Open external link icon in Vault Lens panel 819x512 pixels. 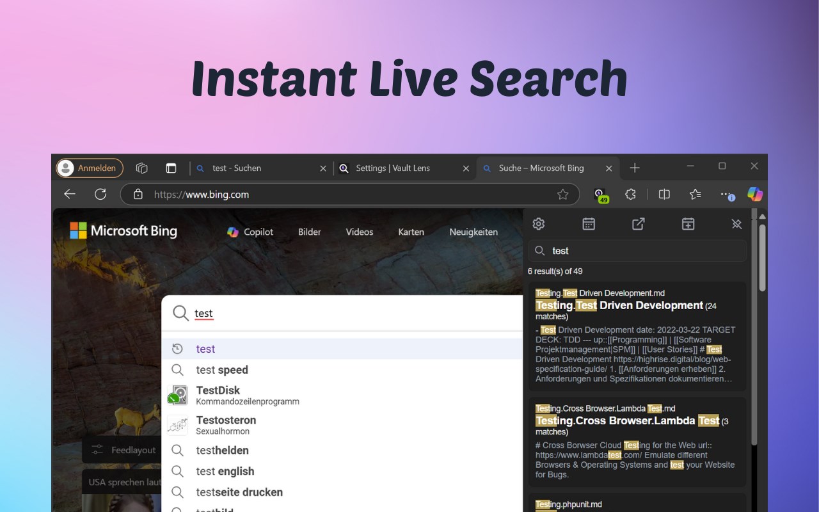coord(638,224)
